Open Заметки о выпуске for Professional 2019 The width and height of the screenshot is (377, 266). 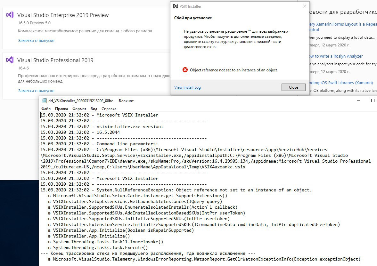(36, 91)
